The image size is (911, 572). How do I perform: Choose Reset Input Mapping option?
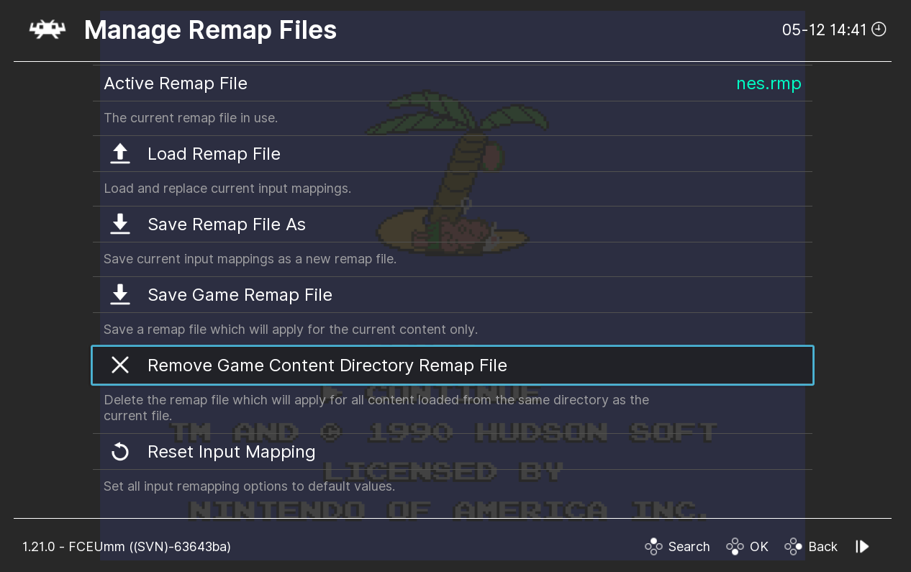coord(231,452)
